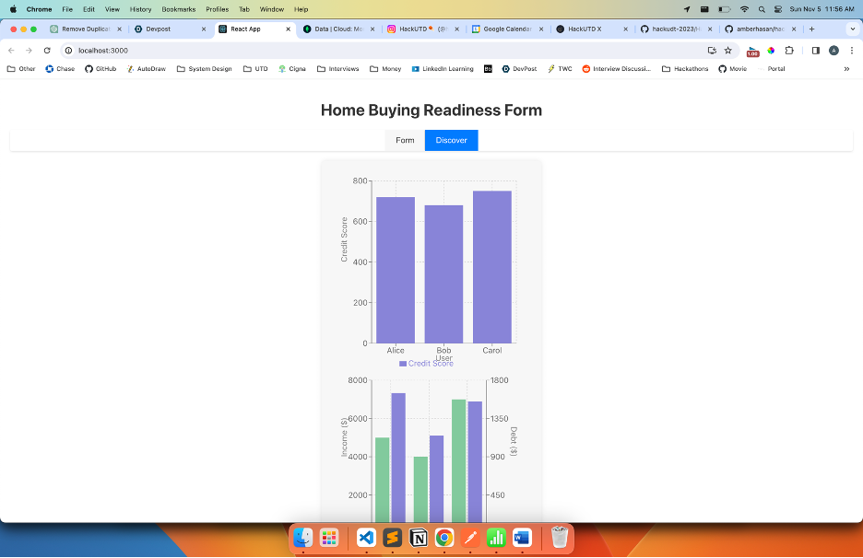Open the Chrome three-dot menu

[x=851, y=51]
